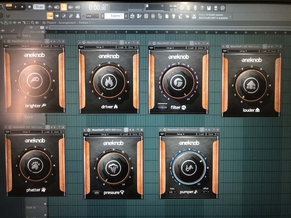
Task: Toggle the link/multilink controllers icon
Action: 71,16
